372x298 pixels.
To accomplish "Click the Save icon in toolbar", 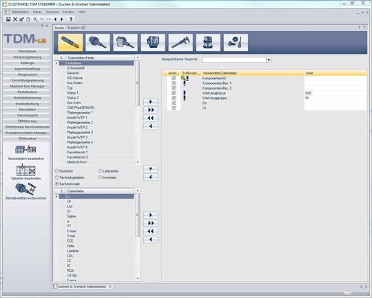I will pos(8,19).
